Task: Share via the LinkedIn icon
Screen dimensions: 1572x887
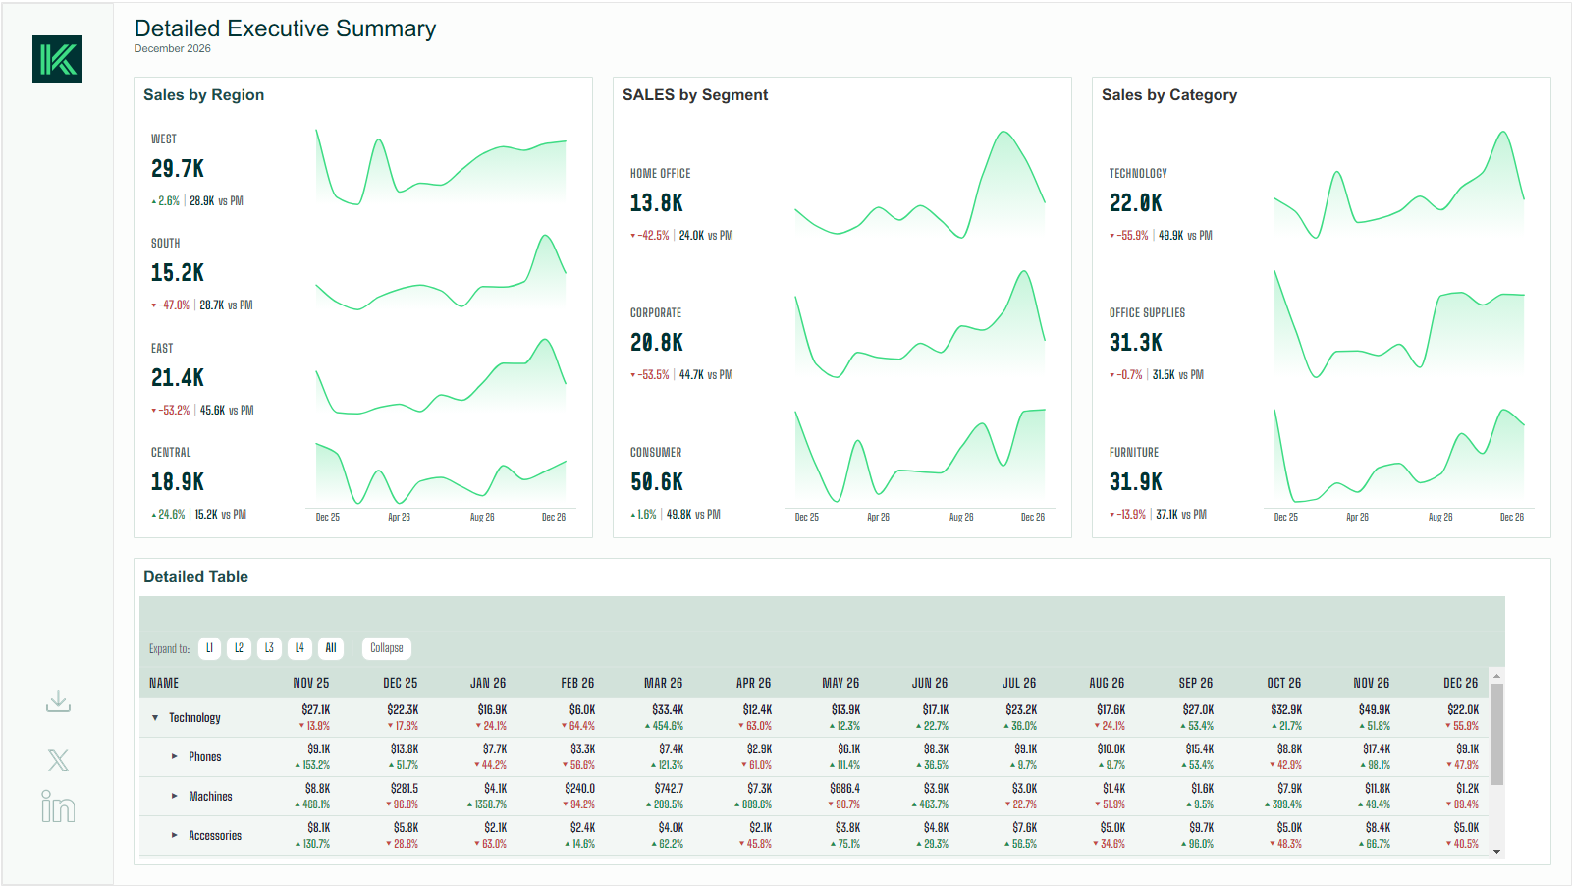Action: [58, 806]
